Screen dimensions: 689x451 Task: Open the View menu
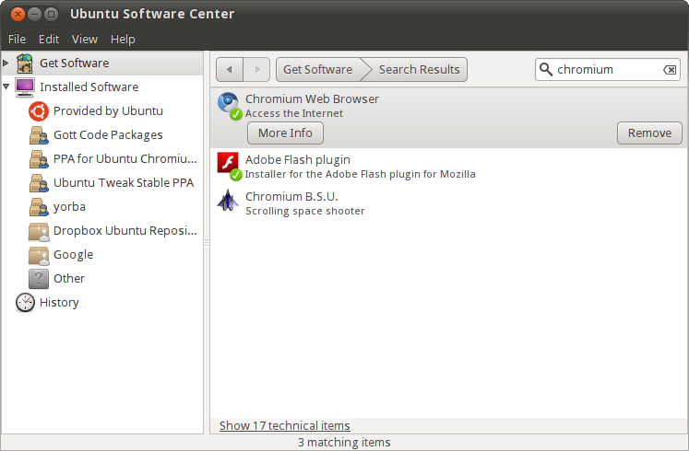click(85, 39)
